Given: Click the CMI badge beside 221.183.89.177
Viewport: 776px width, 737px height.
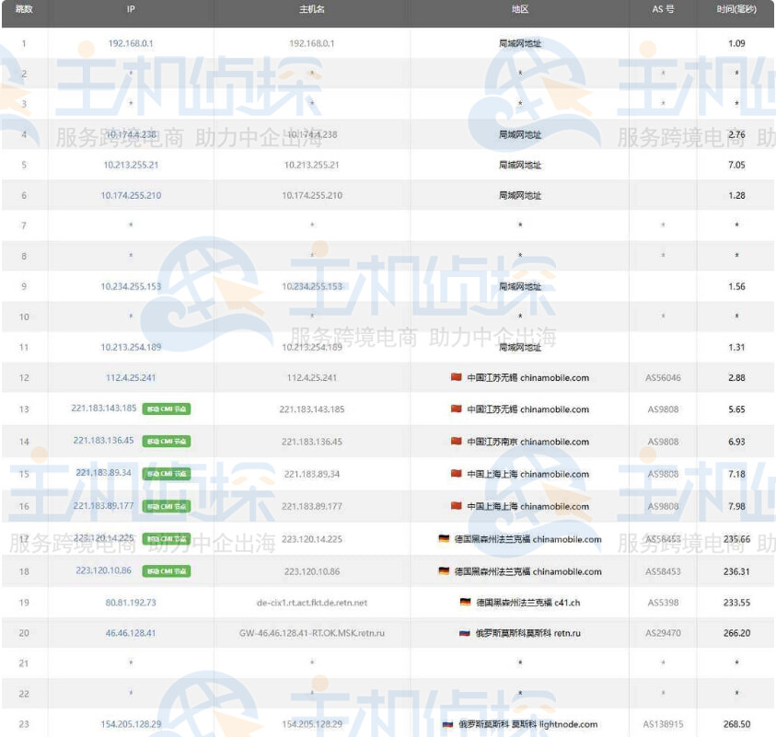Looking at the screenshot, I should tap(167, 506).
